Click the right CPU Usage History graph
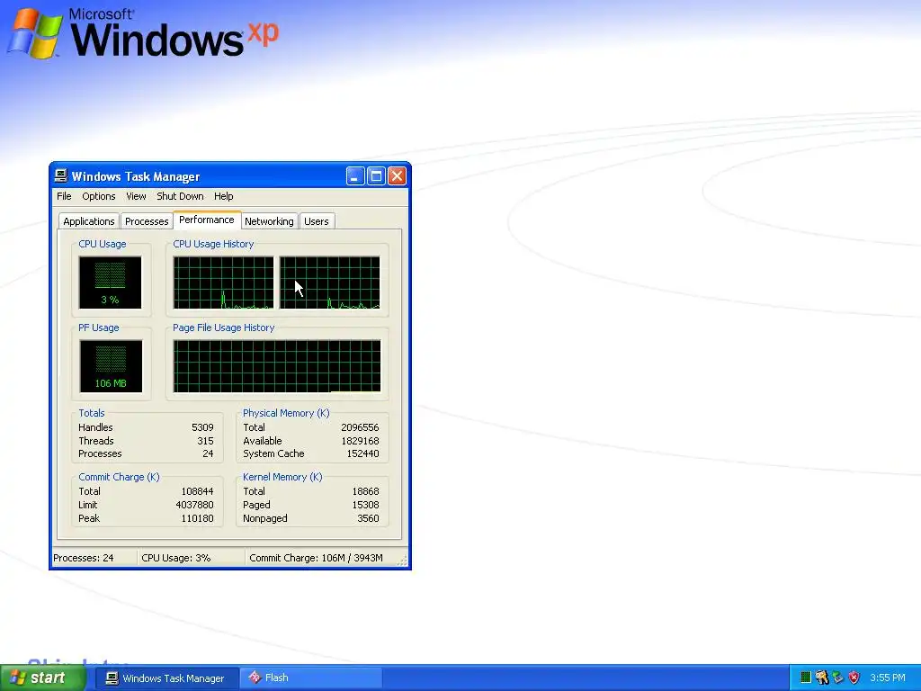The image size is (921, 691). (329, 283)
